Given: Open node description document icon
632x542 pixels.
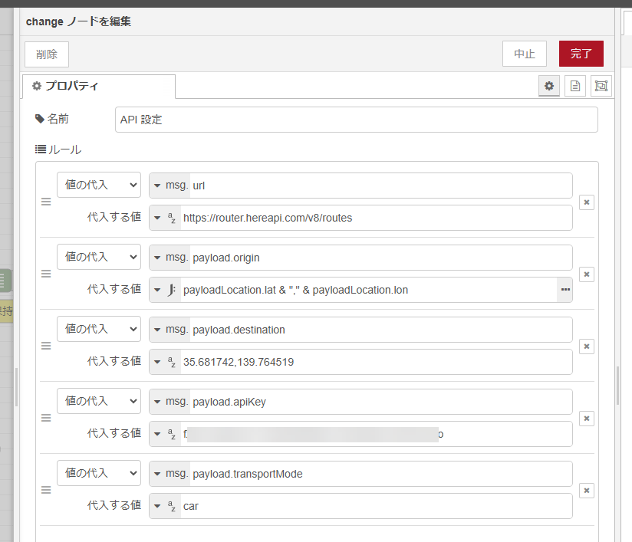Looking at the screenshot, I should point(574,87).
